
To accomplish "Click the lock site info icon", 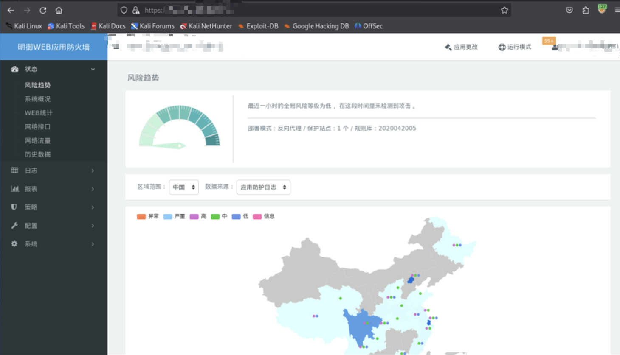I will 136,10.
